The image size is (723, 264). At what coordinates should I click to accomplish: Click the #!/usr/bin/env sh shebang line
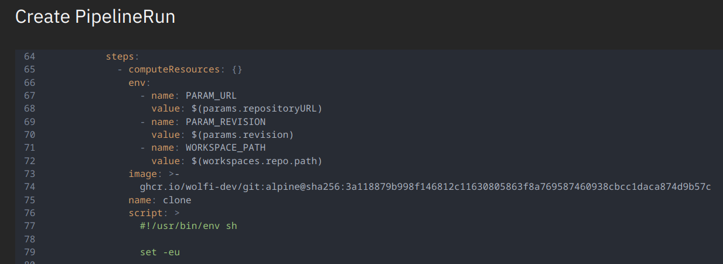(x=188, y=226)
